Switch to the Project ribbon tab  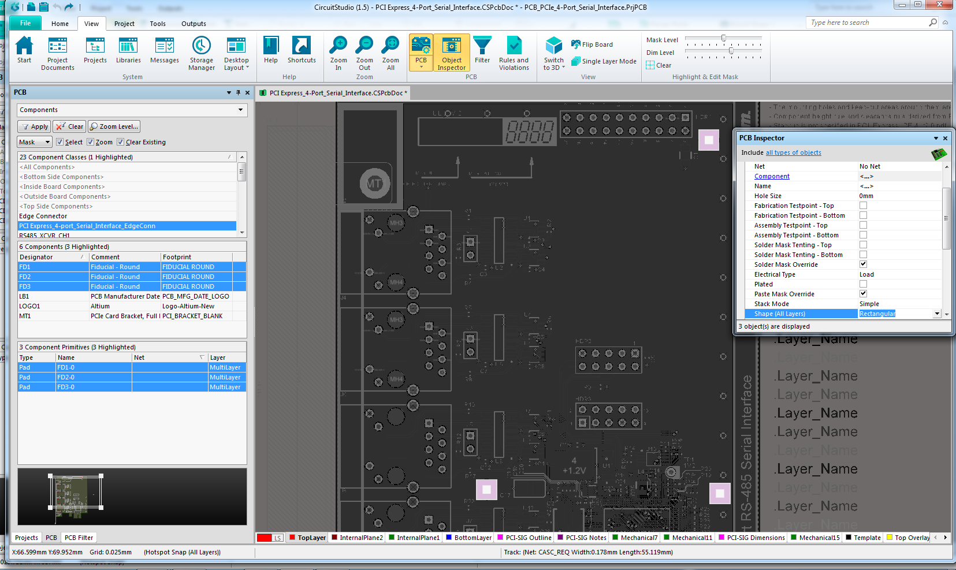coord(124,24)
